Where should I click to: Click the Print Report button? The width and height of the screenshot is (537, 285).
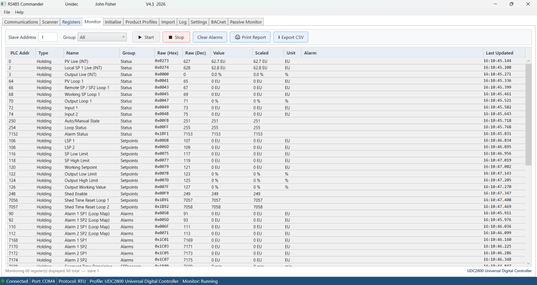[x=250, y=37]
